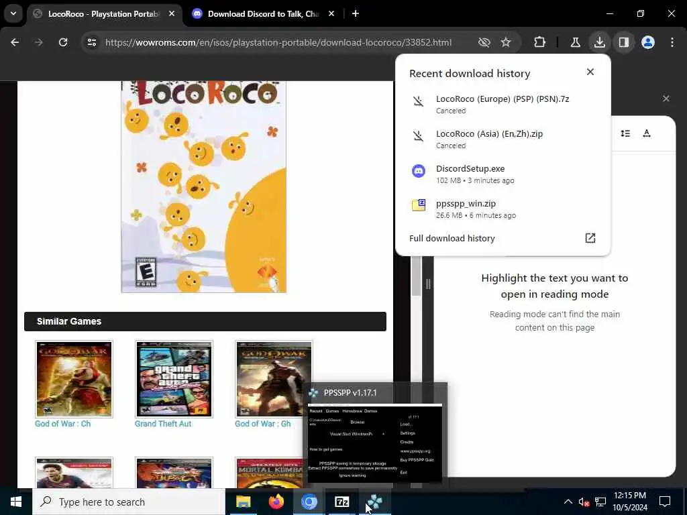Close the reading mode side panel
Screen dimensions: 687x515
coord(666,99)
